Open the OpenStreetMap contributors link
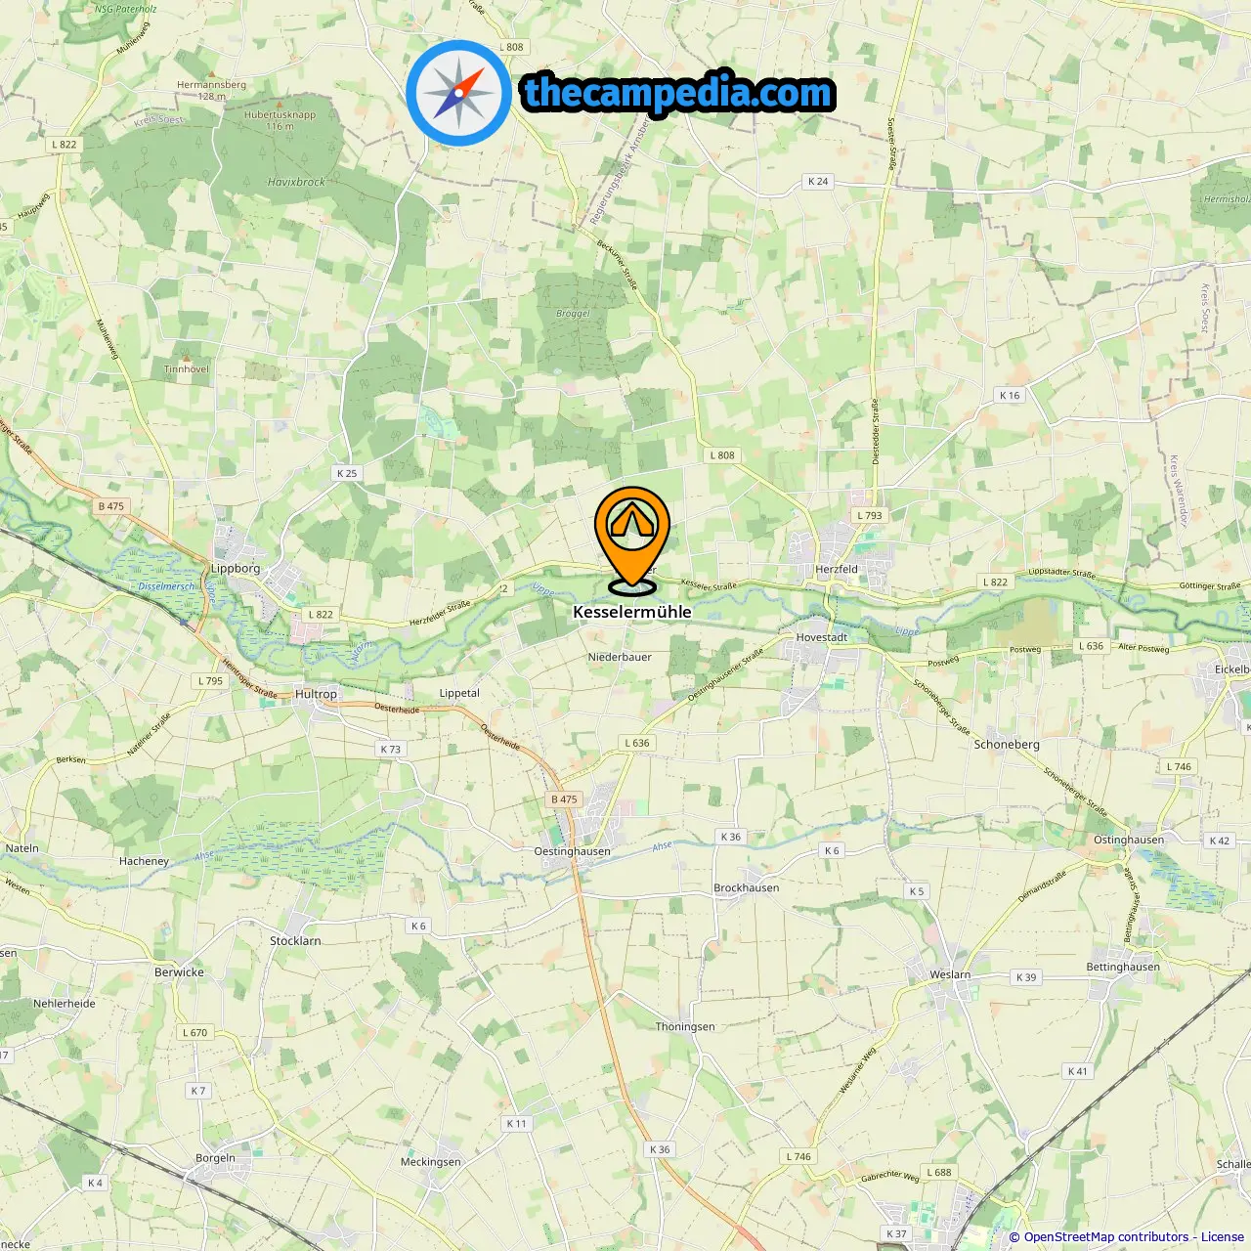This screenshot has width=1251, height=1251. click(x=1106, y=1237)
